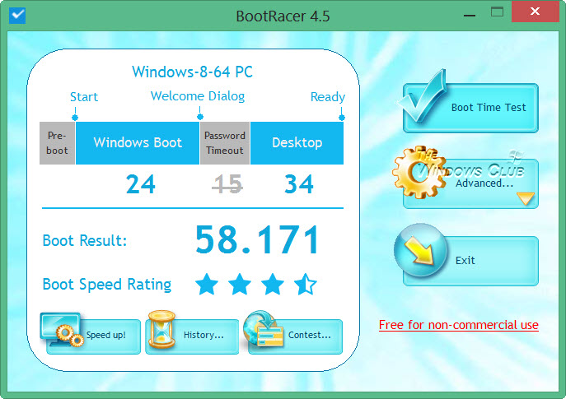This screenshot has height=399, width=566.
Task: Click the Ready timeline marker label
Action: pos(328,97)
